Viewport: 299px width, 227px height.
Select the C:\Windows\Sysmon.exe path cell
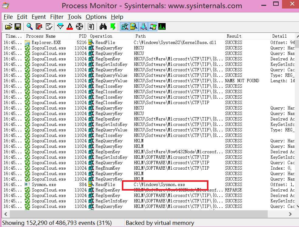159,185
